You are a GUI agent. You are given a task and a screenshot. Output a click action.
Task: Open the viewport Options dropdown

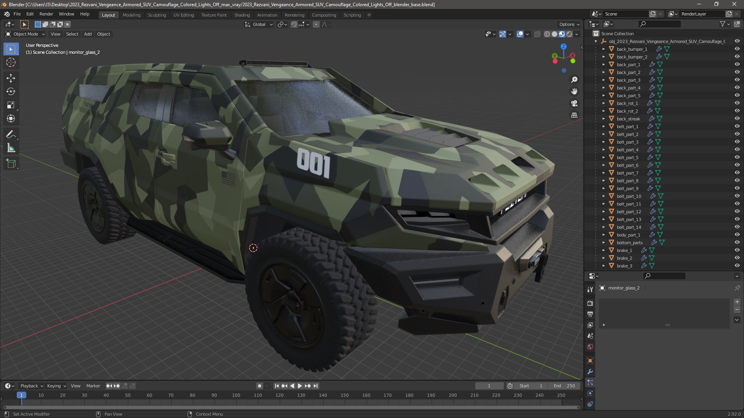tap(569, 24)
